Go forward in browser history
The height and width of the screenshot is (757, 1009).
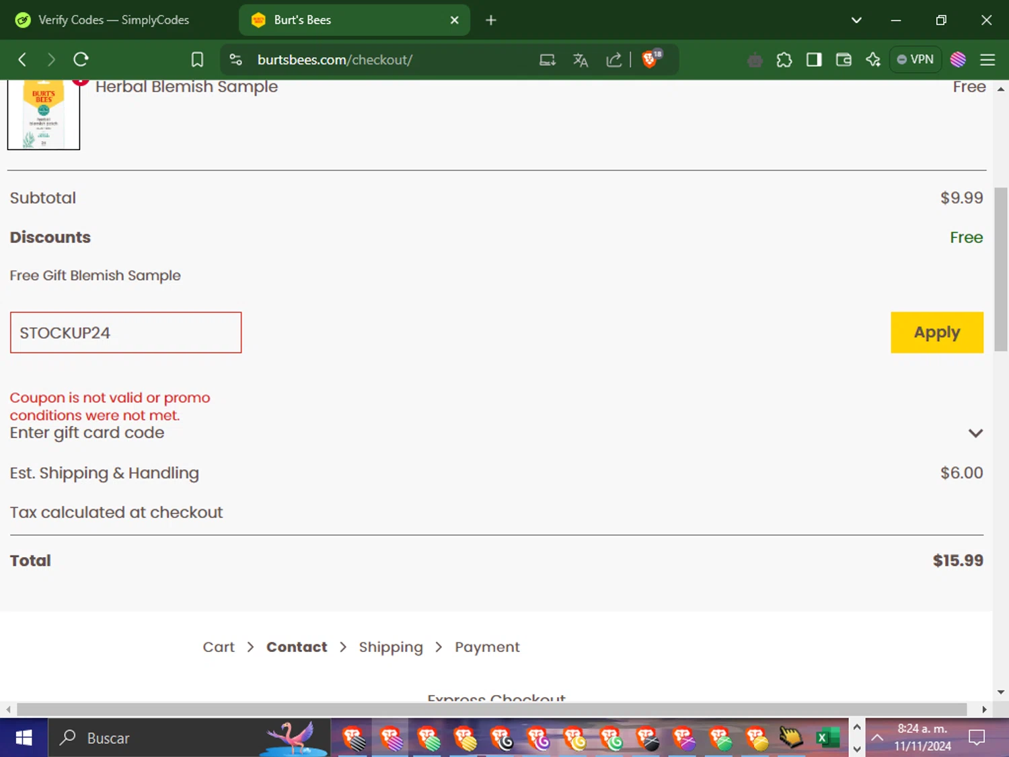click(51, 60)
